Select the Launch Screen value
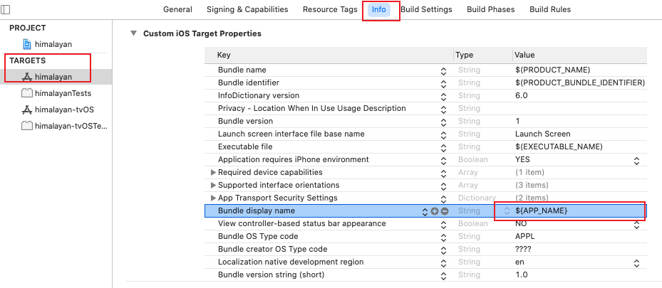Image resolution: width=662 pixels, height=288 pixels. (542, 134)
